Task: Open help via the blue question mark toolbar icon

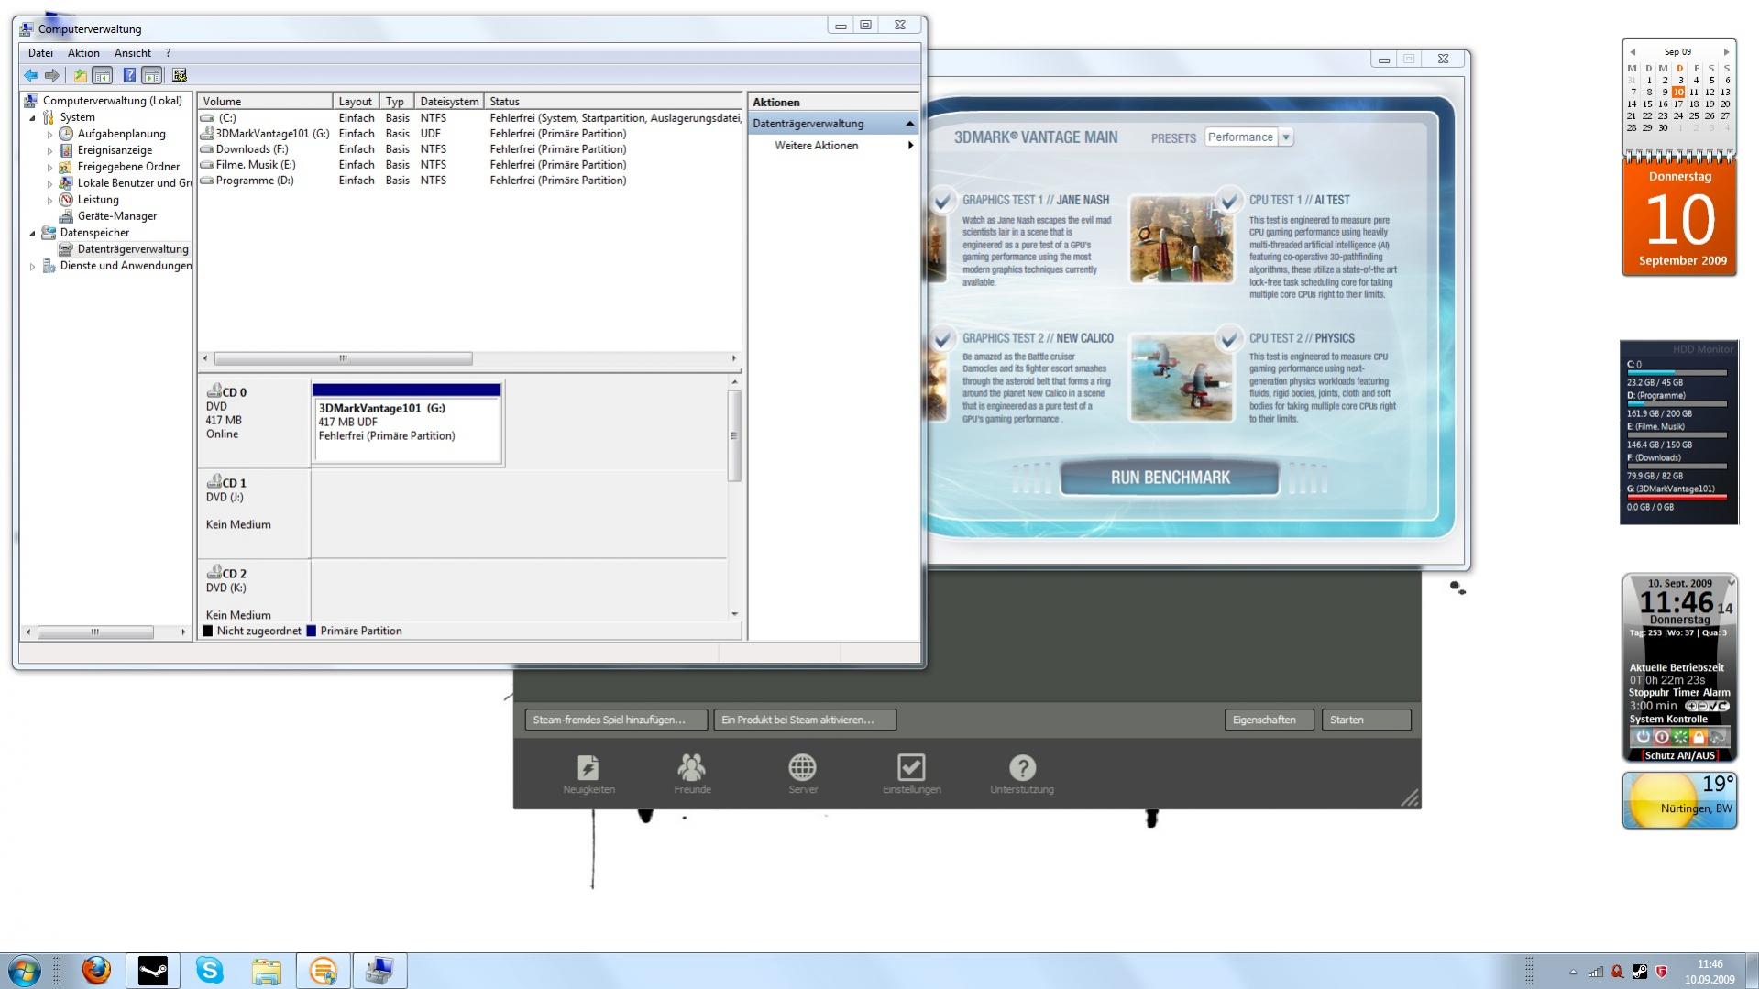Action: coord(129,75)
